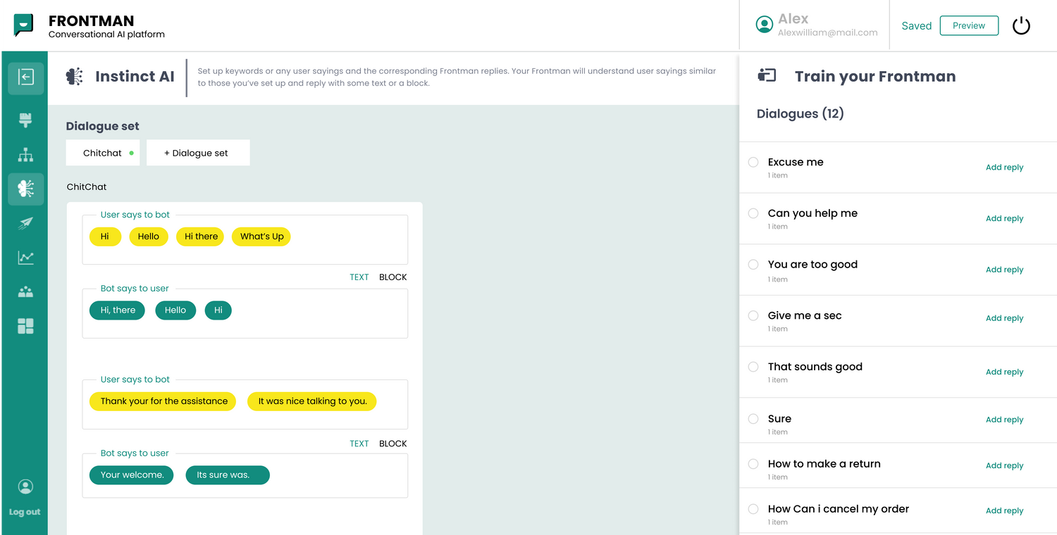Select the flowchart bot builder icon

(x=25, y=154)
